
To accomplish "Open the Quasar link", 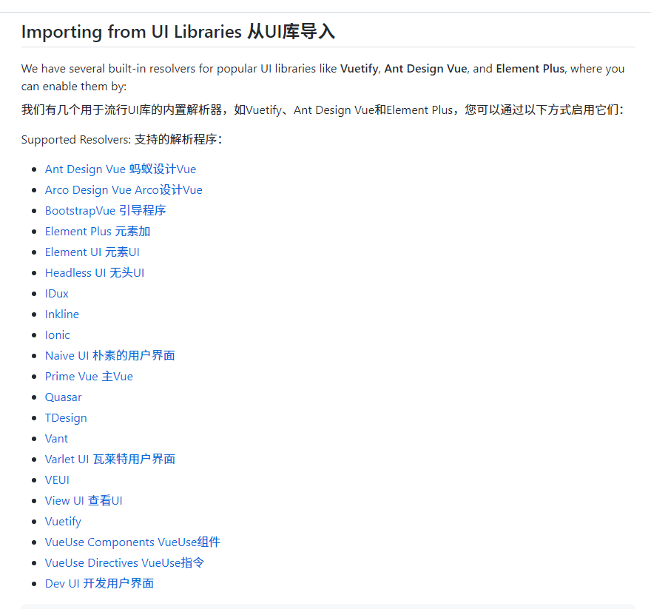I will click(x=63, y=397).
